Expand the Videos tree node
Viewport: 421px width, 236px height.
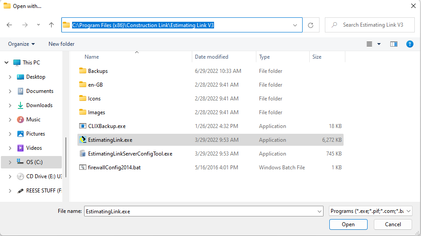[10, 148]
